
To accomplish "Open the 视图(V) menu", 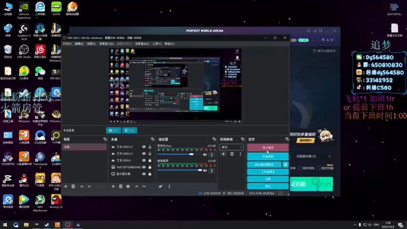I will [92, 44].
